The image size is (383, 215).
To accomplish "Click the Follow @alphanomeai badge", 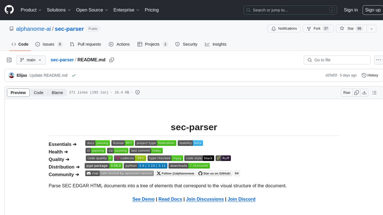I will (175, 173).
